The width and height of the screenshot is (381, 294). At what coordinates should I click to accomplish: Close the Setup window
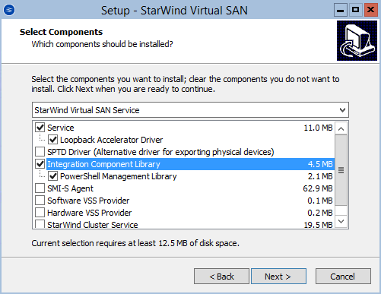(371, 10)
